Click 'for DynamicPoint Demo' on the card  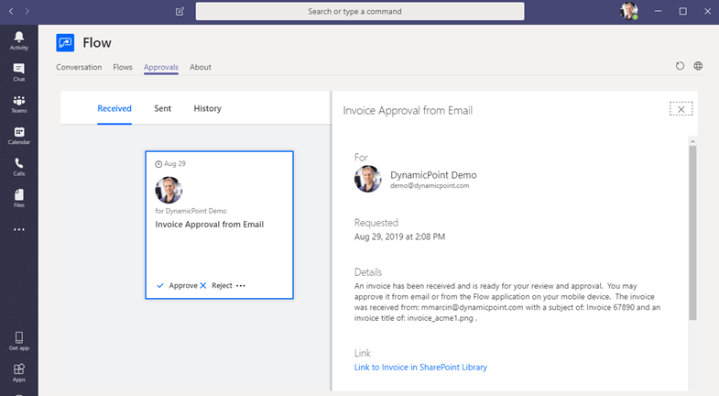click(x=191, y=211)
